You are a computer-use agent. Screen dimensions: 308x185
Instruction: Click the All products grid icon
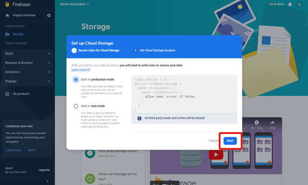click(x=7, y=94)
